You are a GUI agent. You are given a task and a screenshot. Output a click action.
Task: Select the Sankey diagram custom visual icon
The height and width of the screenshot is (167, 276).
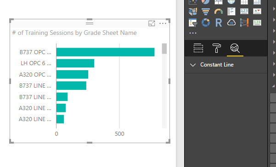(244, 22)
